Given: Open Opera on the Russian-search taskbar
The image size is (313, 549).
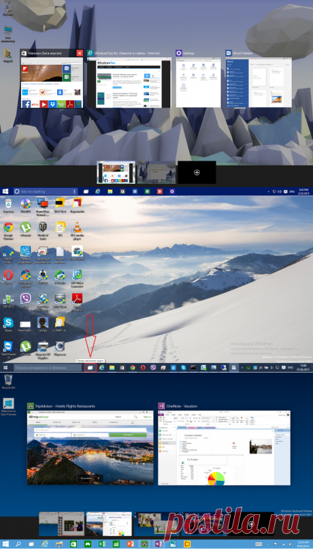Looking at the screenshot, I should coord(143,367).
